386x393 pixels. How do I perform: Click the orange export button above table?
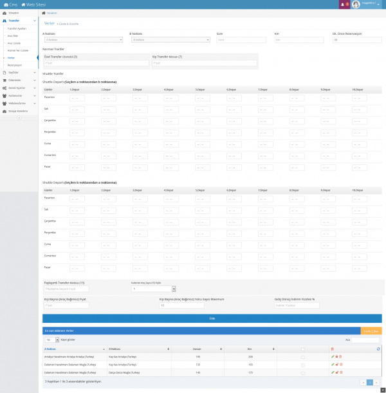click(x=371, y=331)
